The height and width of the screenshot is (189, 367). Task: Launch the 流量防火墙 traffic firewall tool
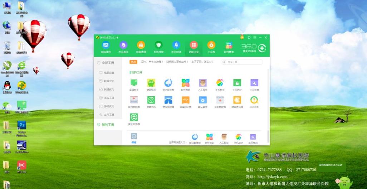(x=186, y=102)
